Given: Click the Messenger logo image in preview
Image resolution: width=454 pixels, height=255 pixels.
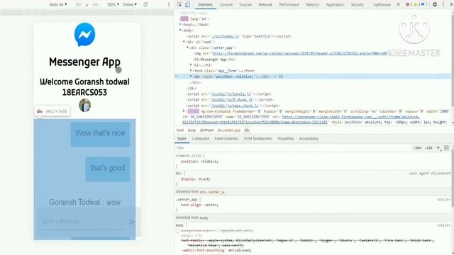Looking at the screenshot, I should tap(84, 35).
